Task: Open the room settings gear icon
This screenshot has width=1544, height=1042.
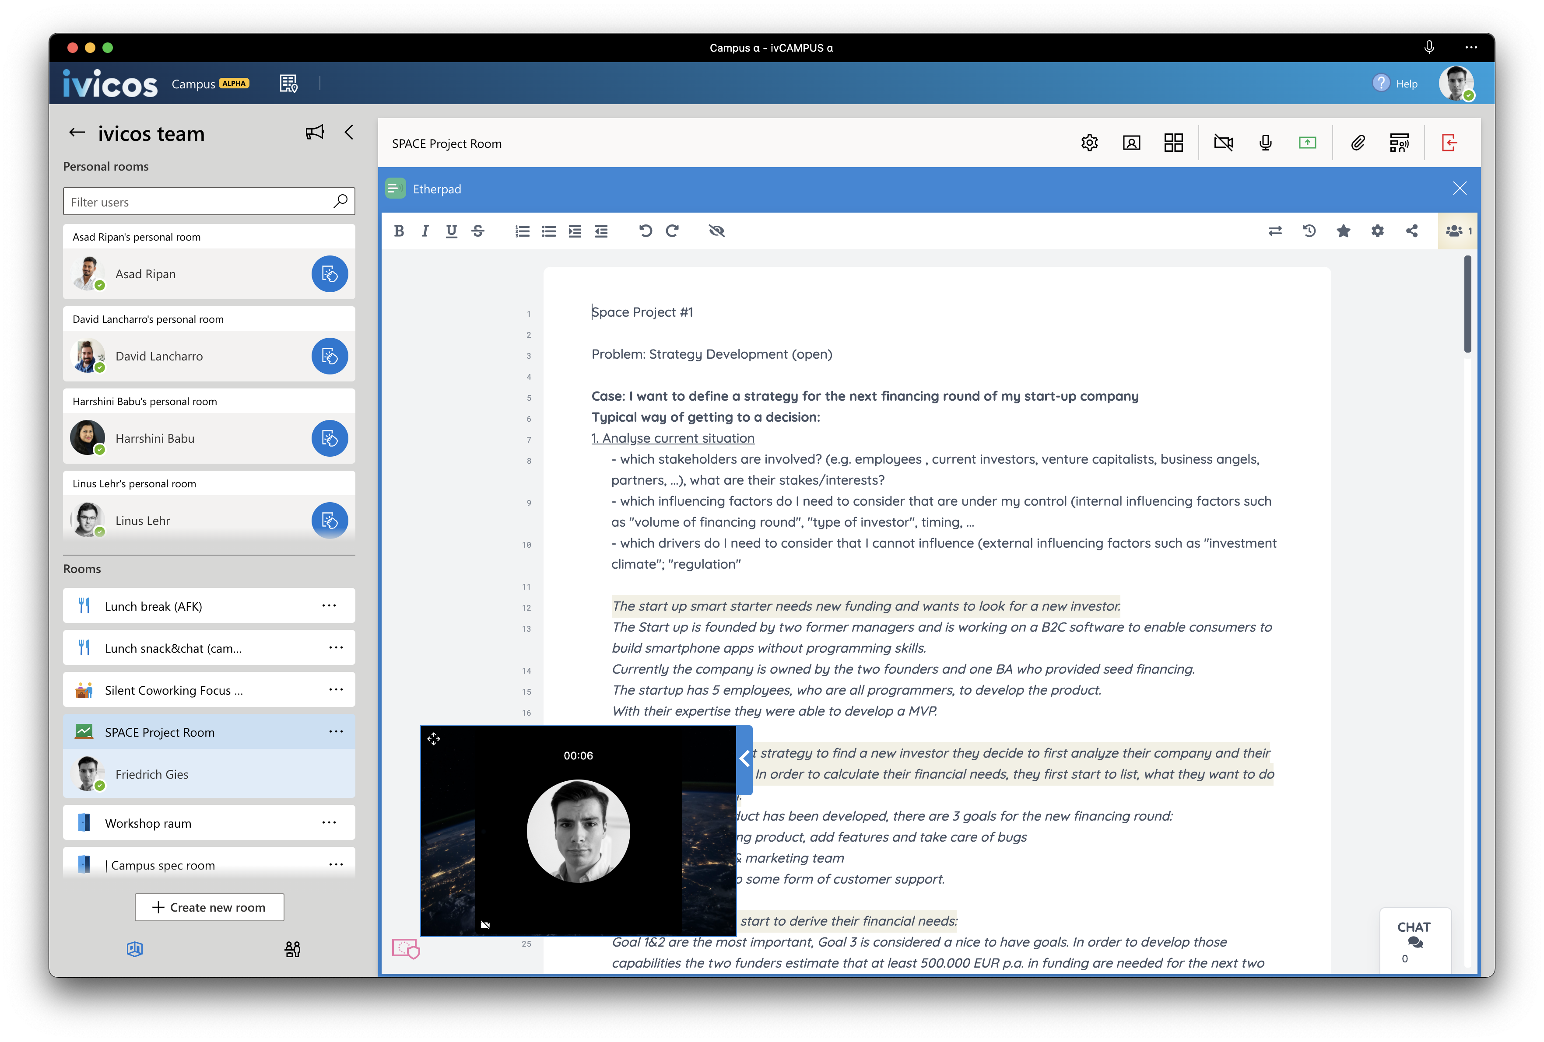Action: (1090, 143)
